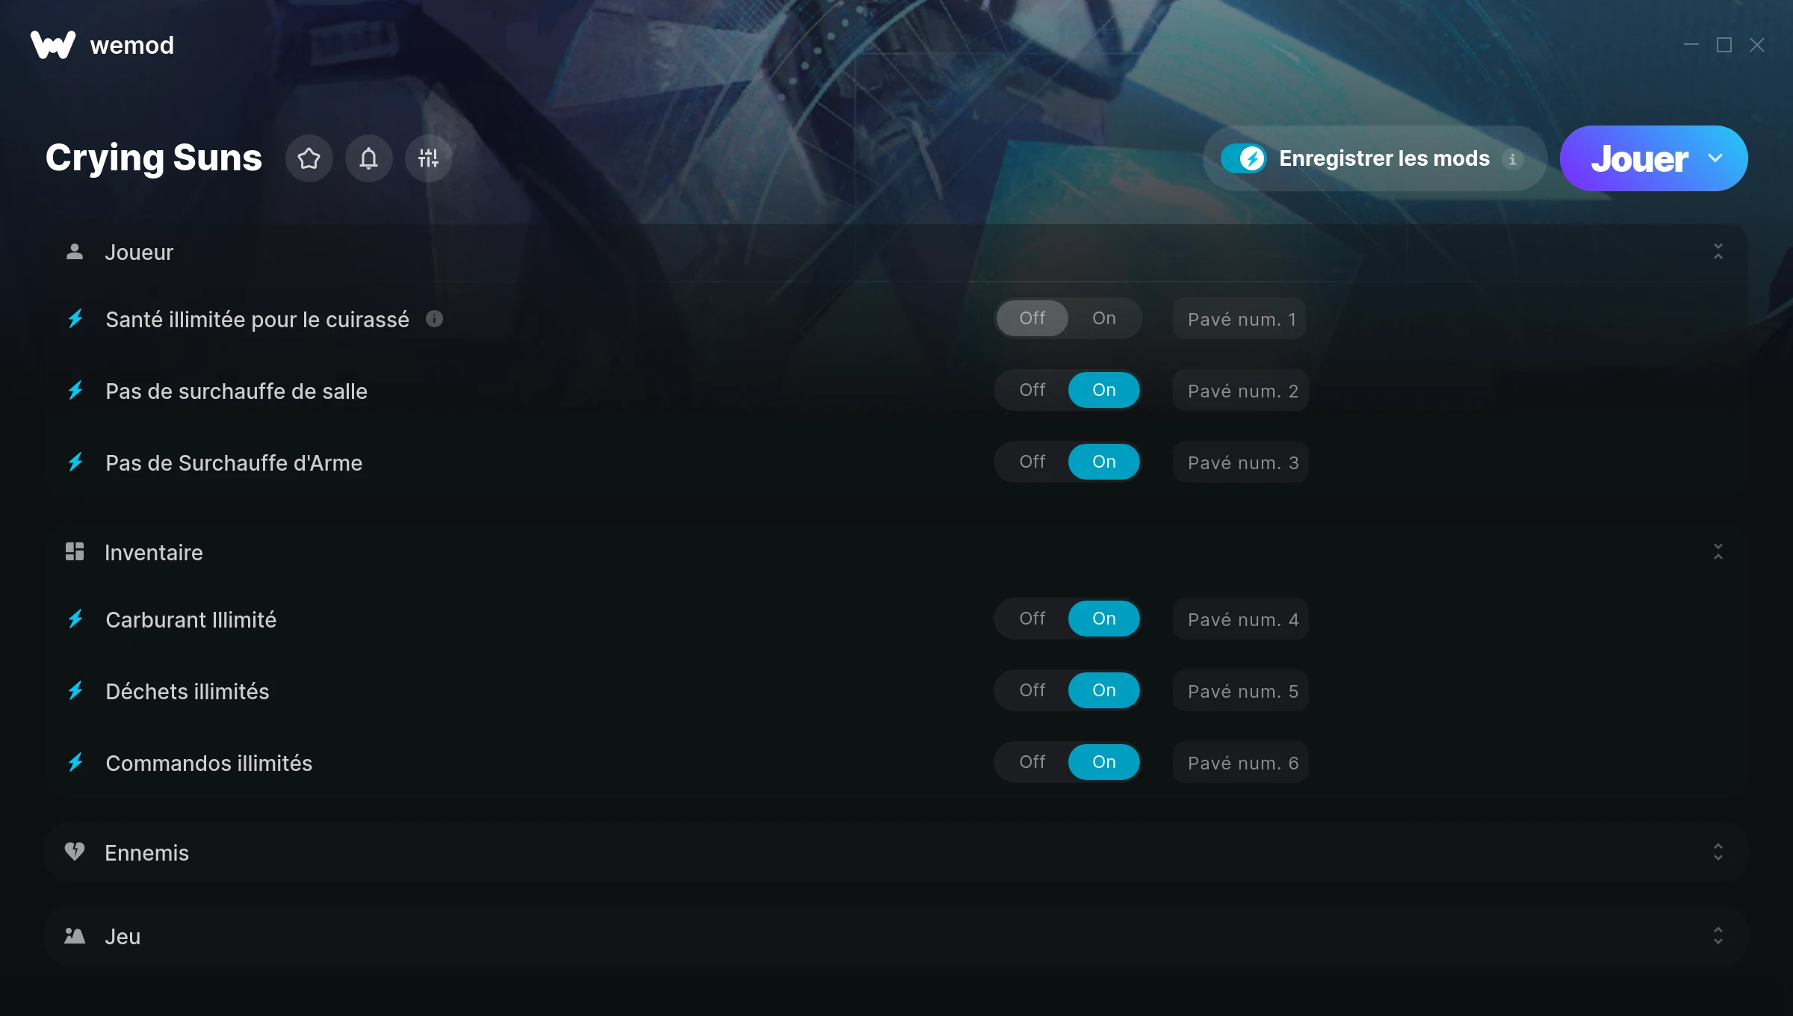Switch Commandos illimités to Off

[1032, 762]
